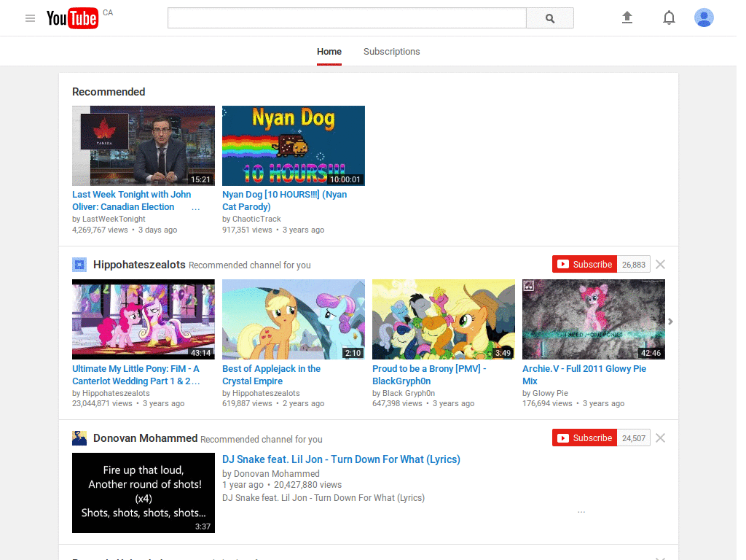Play Canterlot Wedding video thumbnail
Screen dimensions: 746x560
(x=144, y=319)
